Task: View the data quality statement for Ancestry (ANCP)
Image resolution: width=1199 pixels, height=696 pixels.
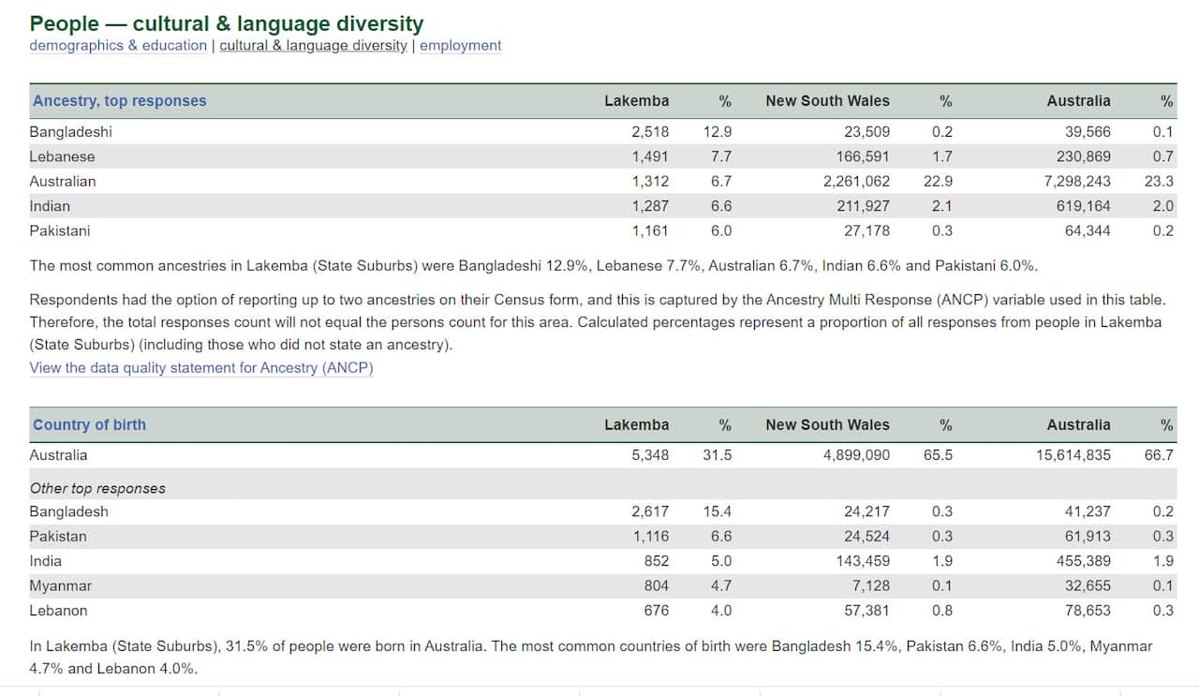Action: (x=202, y=367)
